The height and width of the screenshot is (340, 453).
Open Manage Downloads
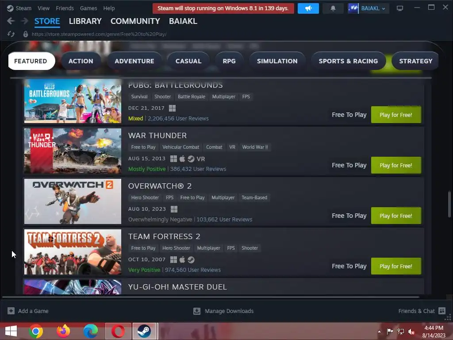pyautogui.click(x=223, y=311)
